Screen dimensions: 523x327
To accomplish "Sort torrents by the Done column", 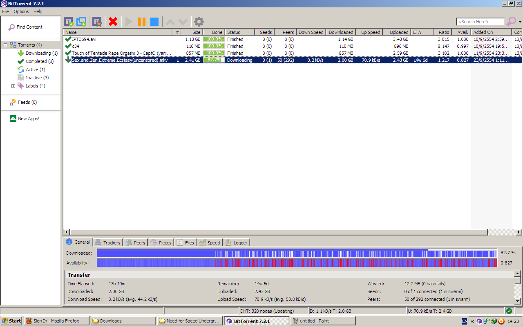I will click(214, 32).
